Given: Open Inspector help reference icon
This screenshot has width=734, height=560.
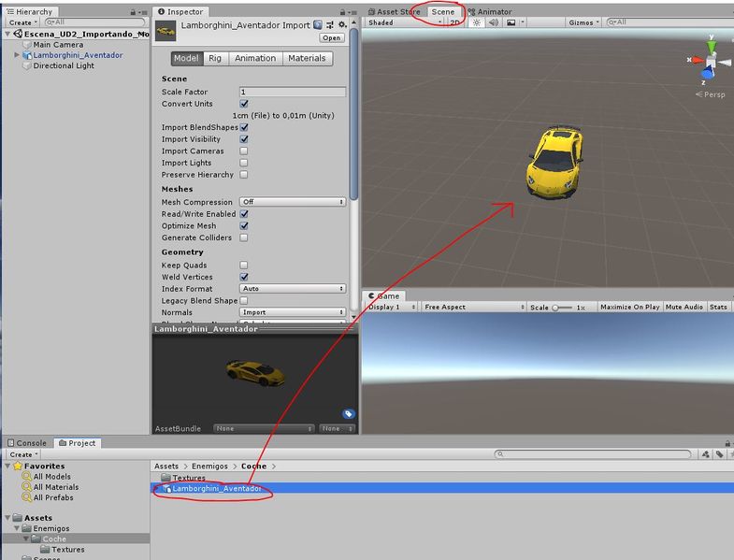Looking at the screenshot, I should tap(318, 25).
